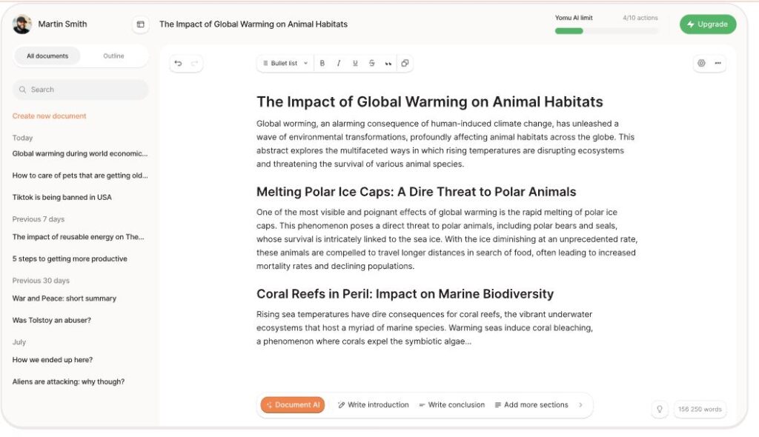Focus the Search documents field
The image size is (759, 437).
tap(80, 90)
